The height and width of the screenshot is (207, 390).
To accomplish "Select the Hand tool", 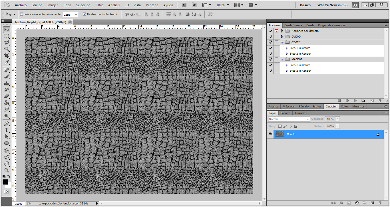I will pos(7,164).
